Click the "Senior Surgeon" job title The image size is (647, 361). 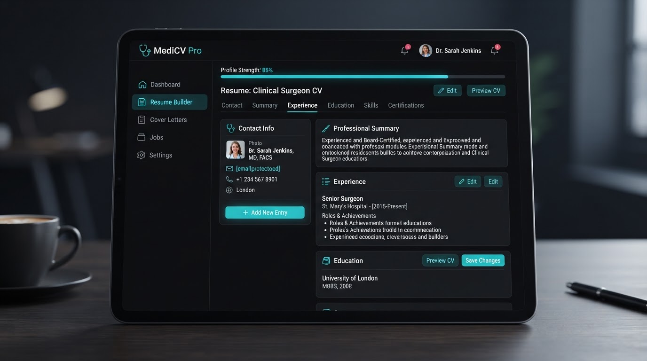(x=342, y=198)
